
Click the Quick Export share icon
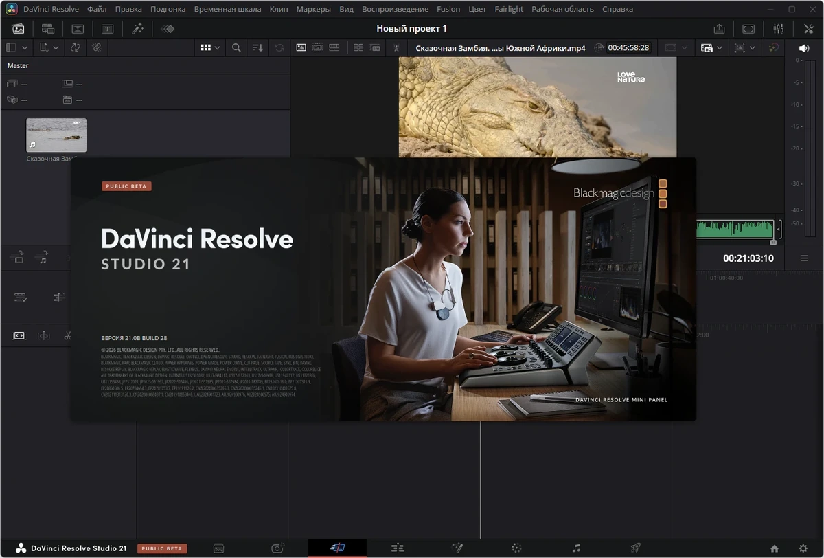[719, 29]
